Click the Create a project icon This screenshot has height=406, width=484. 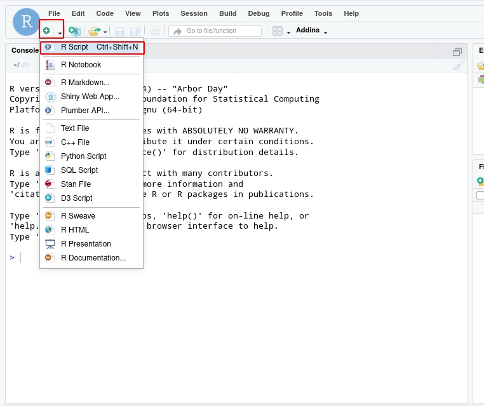[x=74, y=30]
